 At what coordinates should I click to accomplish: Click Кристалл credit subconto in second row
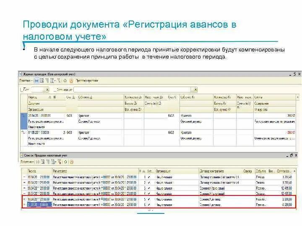point(186,133)
